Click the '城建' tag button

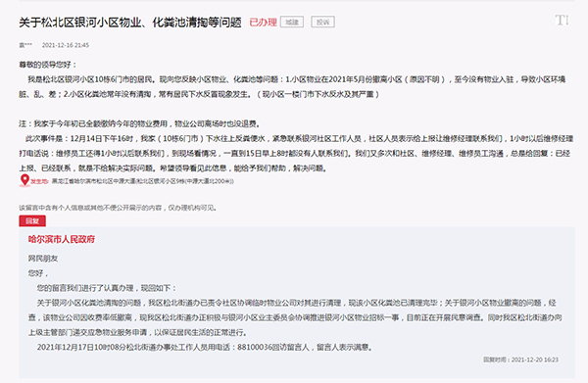(292, 23)
